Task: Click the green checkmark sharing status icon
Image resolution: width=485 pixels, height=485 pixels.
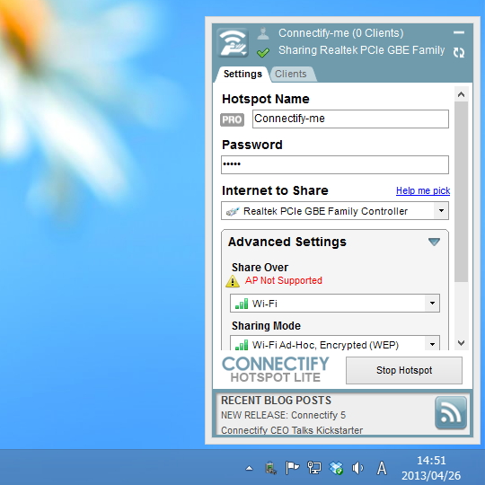Action: tap(263, 53)
